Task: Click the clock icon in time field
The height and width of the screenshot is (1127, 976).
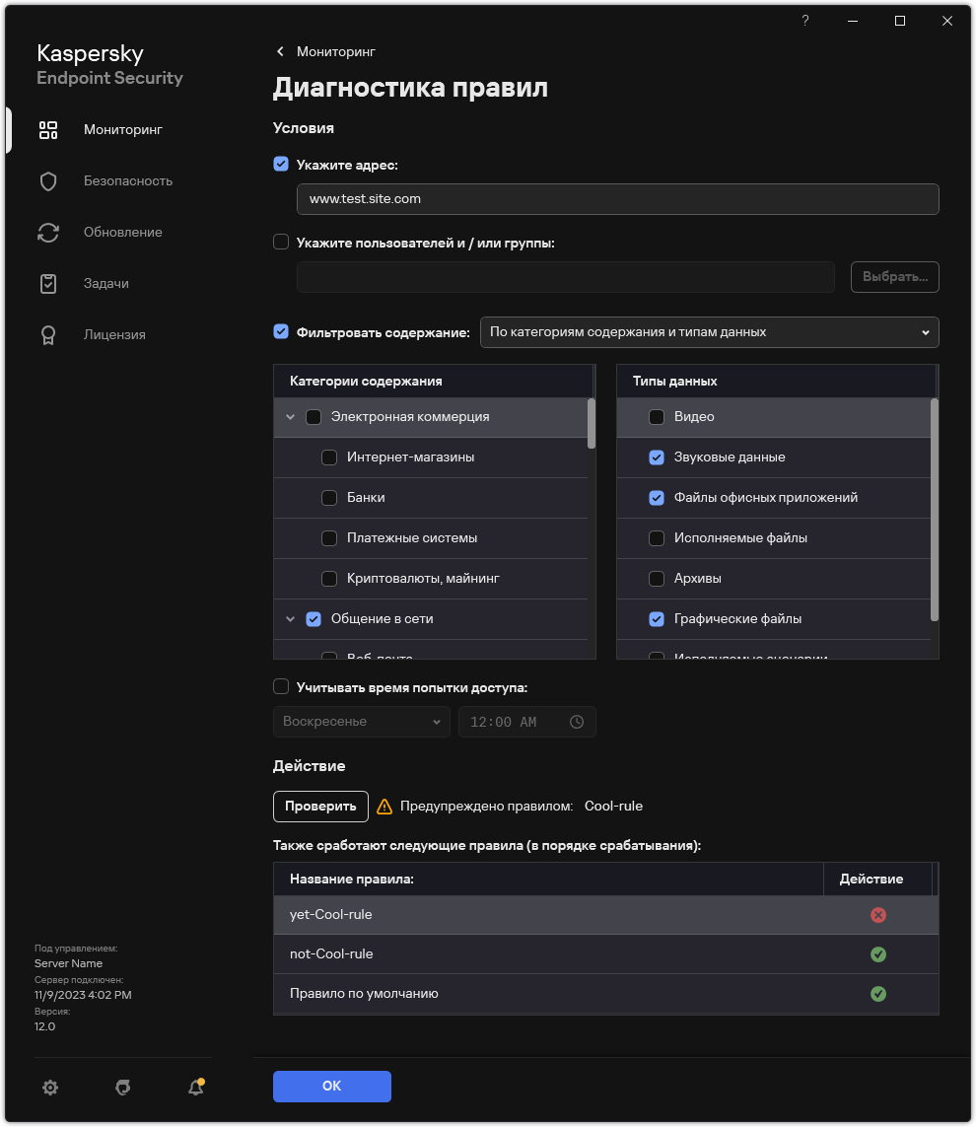Action: pos(577,722)
